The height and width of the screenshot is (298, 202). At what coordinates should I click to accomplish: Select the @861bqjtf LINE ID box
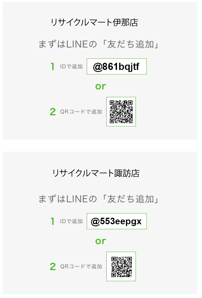[117, 66]
